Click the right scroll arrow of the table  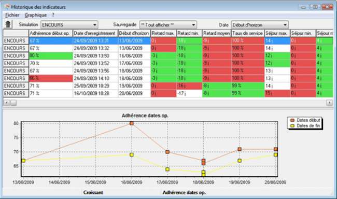[329, 103]
